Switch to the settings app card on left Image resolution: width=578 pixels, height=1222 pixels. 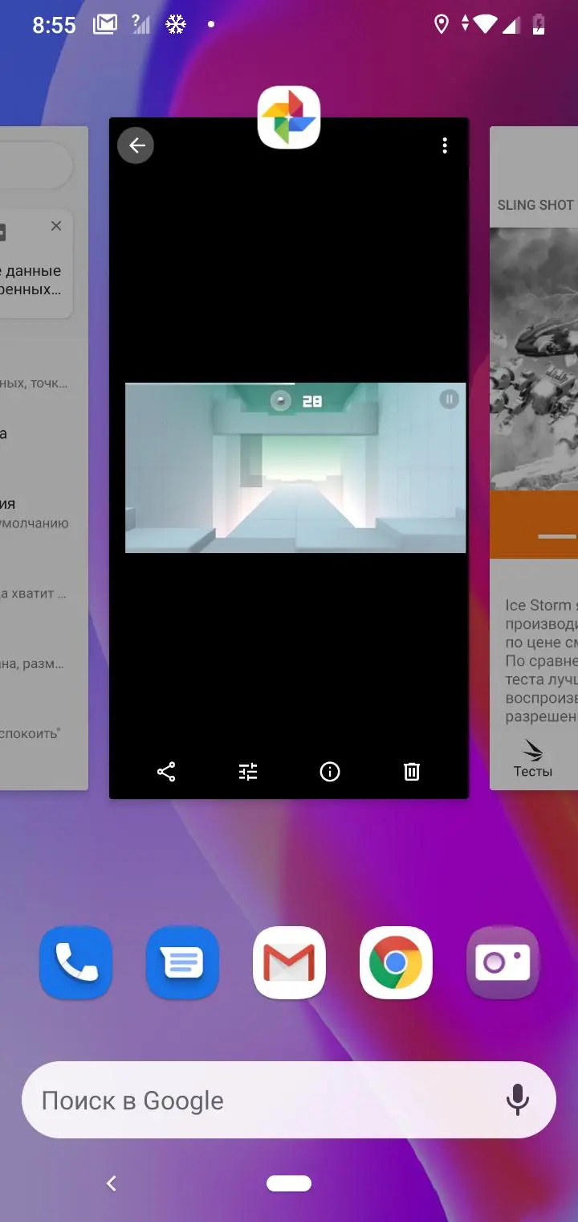click(44, 458)
